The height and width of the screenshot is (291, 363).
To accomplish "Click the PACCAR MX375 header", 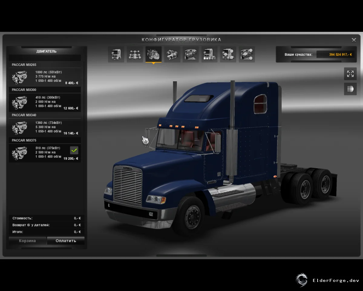I will point(45,140).
